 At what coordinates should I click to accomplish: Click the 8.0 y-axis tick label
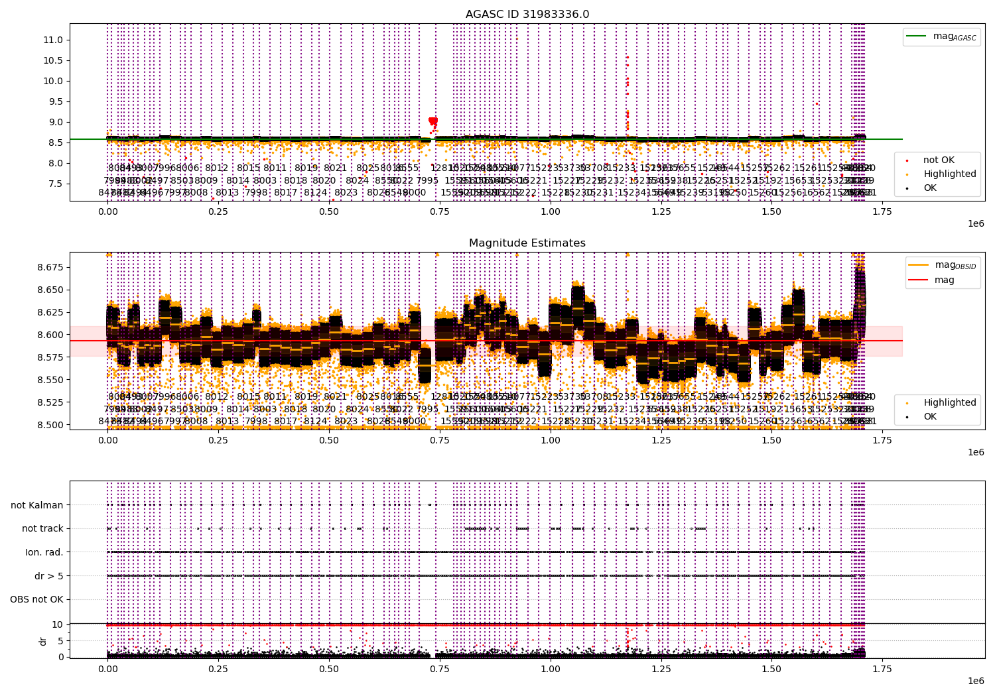point(56,163)
